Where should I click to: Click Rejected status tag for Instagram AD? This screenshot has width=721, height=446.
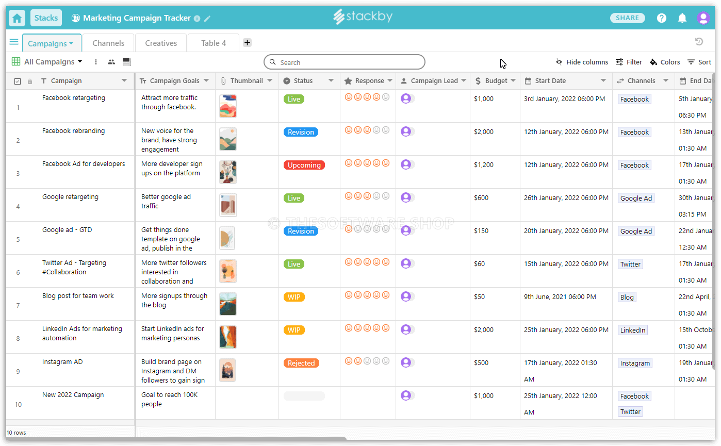coord(301,363)
